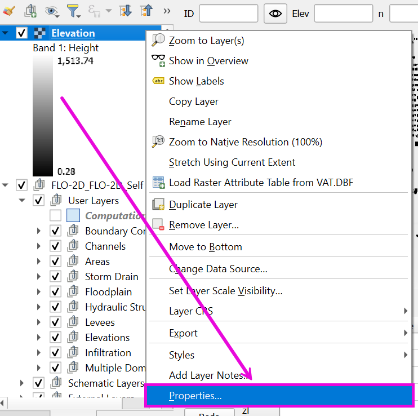The height and width of the screenshot is (416, 418).
Task: Click the Filter Legend funnel icon
Action: [x=74, y=11]
